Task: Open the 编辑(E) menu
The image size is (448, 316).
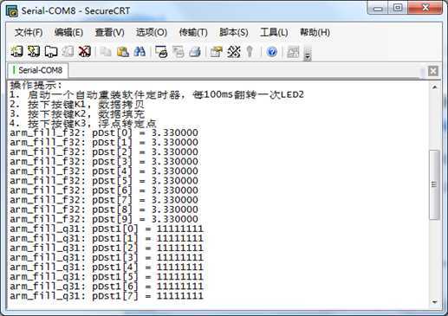Action: click(x=68, y=32)
